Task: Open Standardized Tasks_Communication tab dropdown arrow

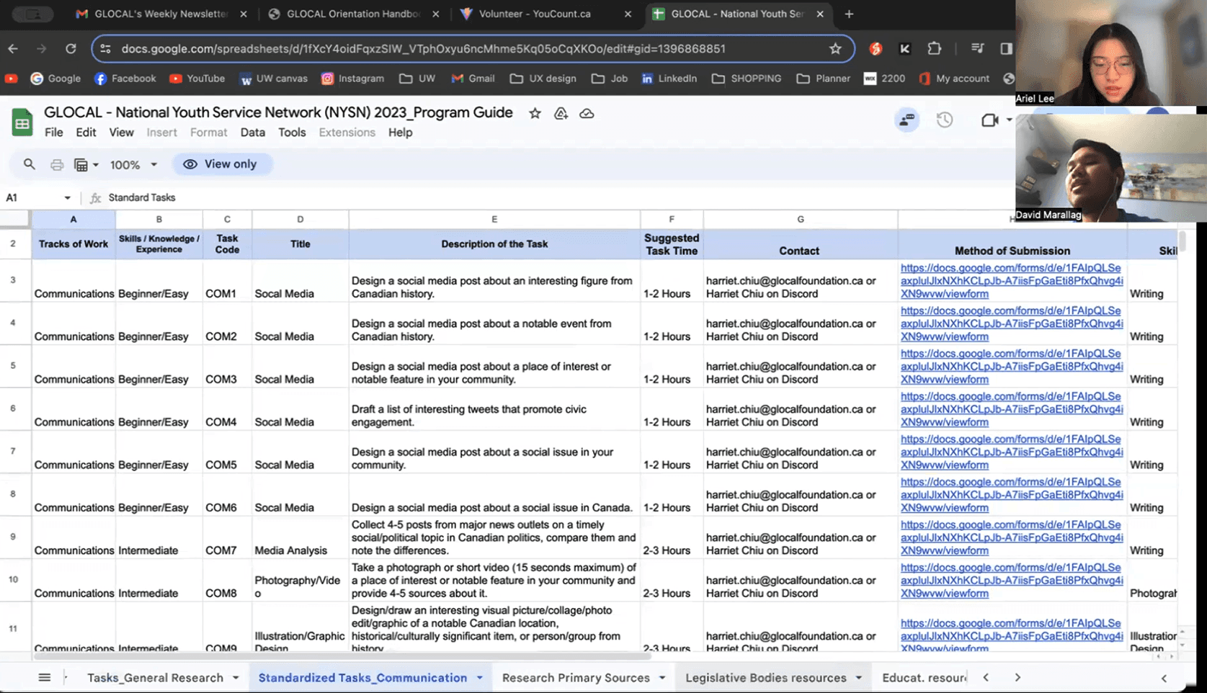Action: pyautogui.click(x=480, y=677)
